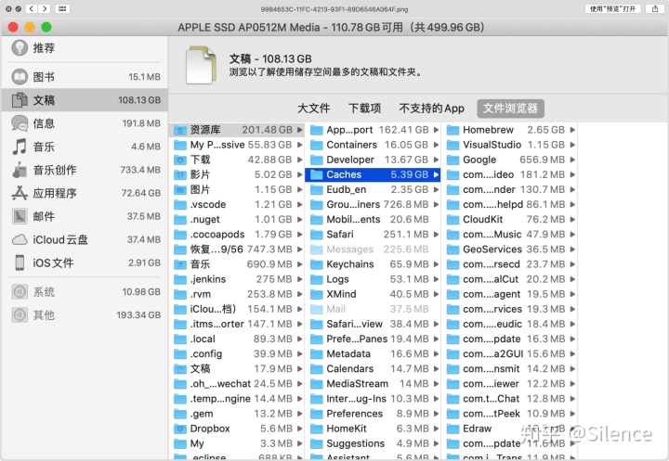
Task: Expand the Google folder arrow
Action: (x=572, y=160)
